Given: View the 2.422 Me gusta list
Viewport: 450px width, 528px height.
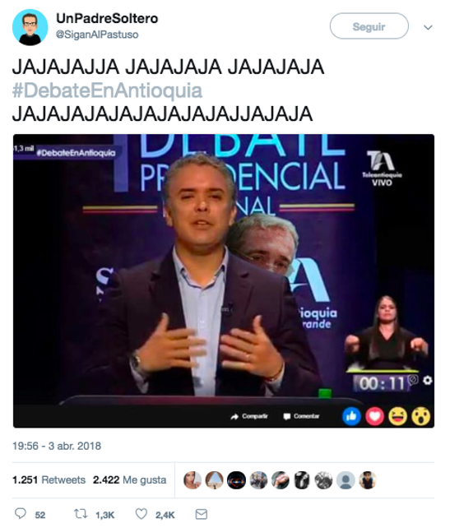Looking at the screenshot, I should tap(130, 479).
